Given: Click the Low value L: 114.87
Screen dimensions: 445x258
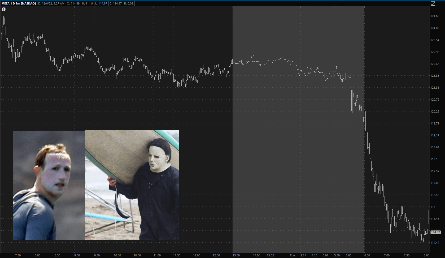Looking at the screenshot, I should coord(101,3).
